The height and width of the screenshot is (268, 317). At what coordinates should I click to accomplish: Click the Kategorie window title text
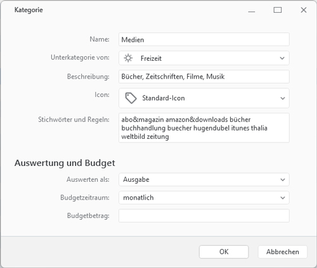(29, 10)
